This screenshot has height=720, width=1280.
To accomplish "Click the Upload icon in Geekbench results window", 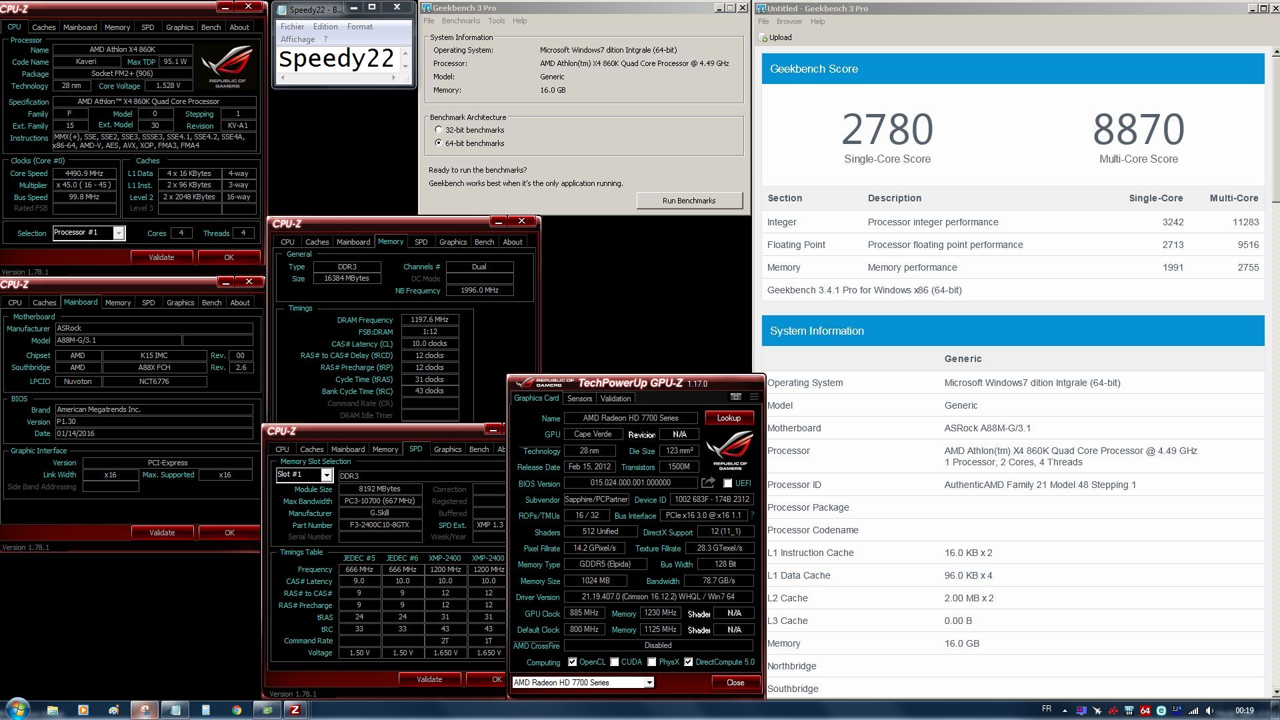I will pos(764,37).
